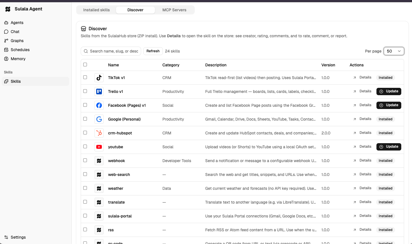The width and height of the screenshot is (412, 244).
Task: Click the HubSpot skill icon
Action: [x=99, y=133]
